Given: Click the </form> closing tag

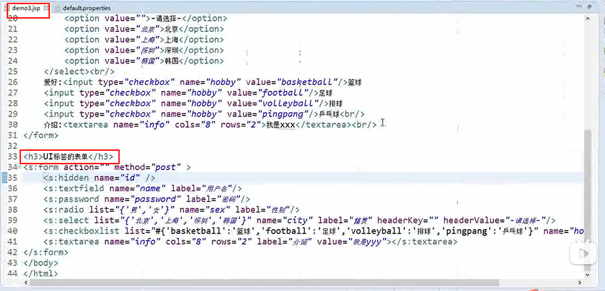Looking at the screenshot, I should point(41,135).
